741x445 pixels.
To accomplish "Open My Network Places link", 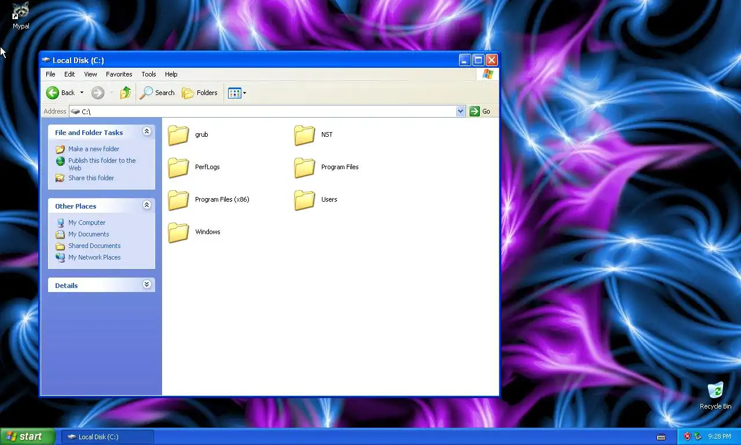I will [94, 257].
